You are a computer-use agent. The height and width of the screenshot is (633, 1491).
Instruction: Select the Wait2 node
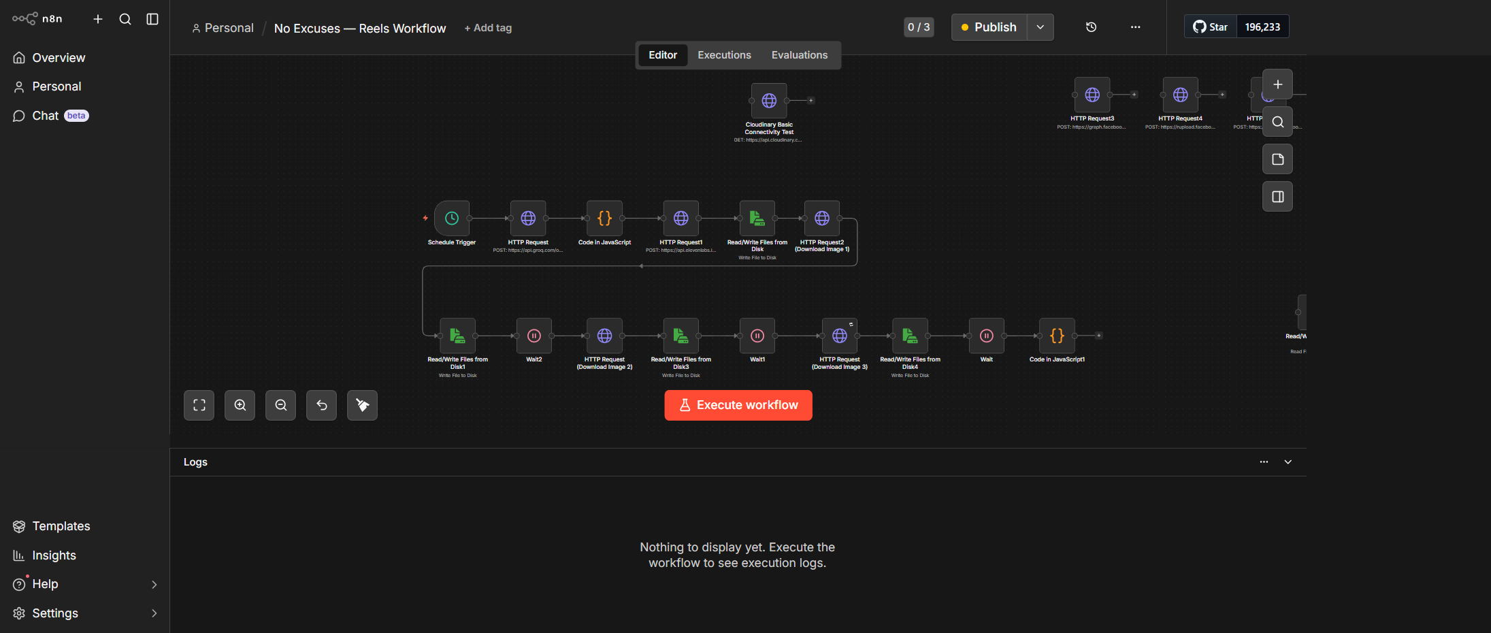coord(534,336)
